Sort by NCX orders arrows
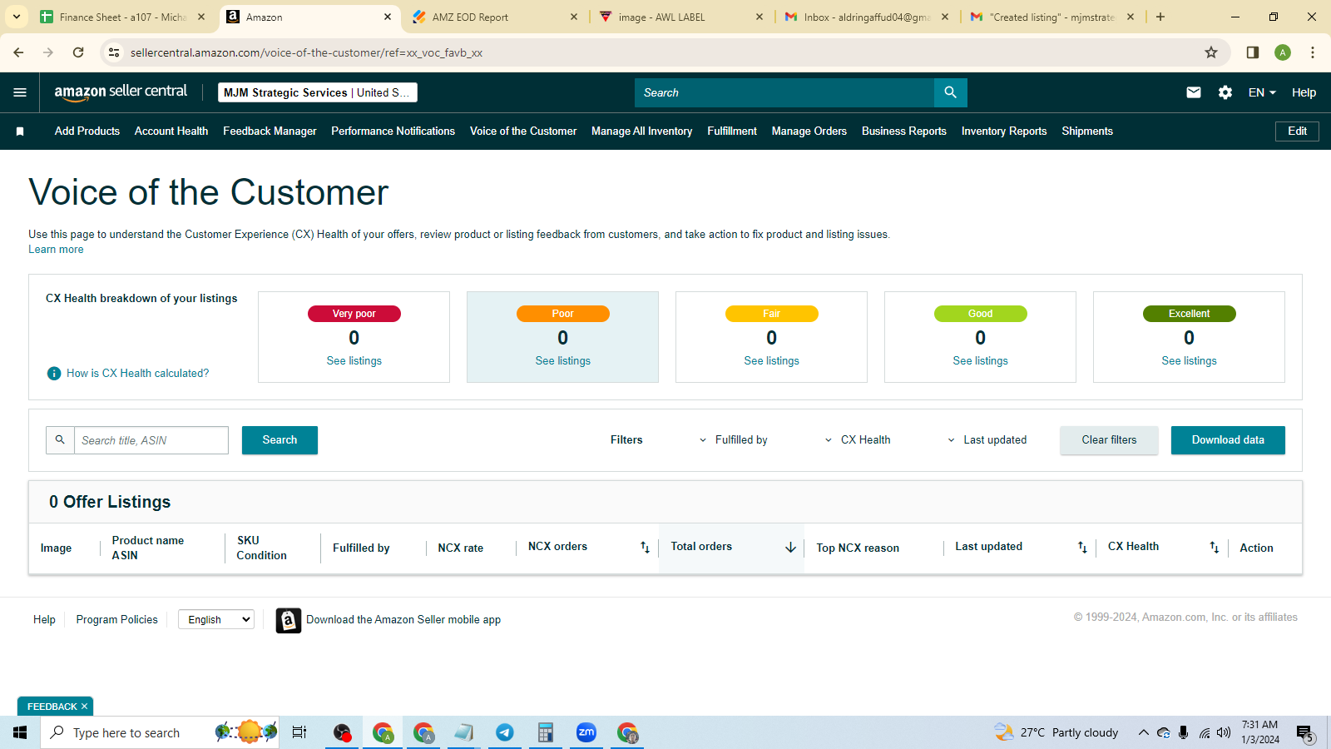The height and width of the screenshot is (749, 1331). coord(645,547)
